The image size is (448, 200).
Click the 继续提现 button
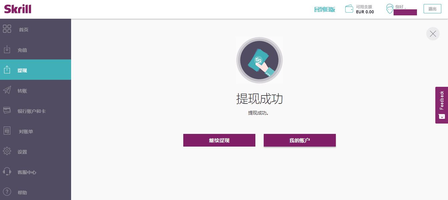pyautogui.click(x=219, y=140)
